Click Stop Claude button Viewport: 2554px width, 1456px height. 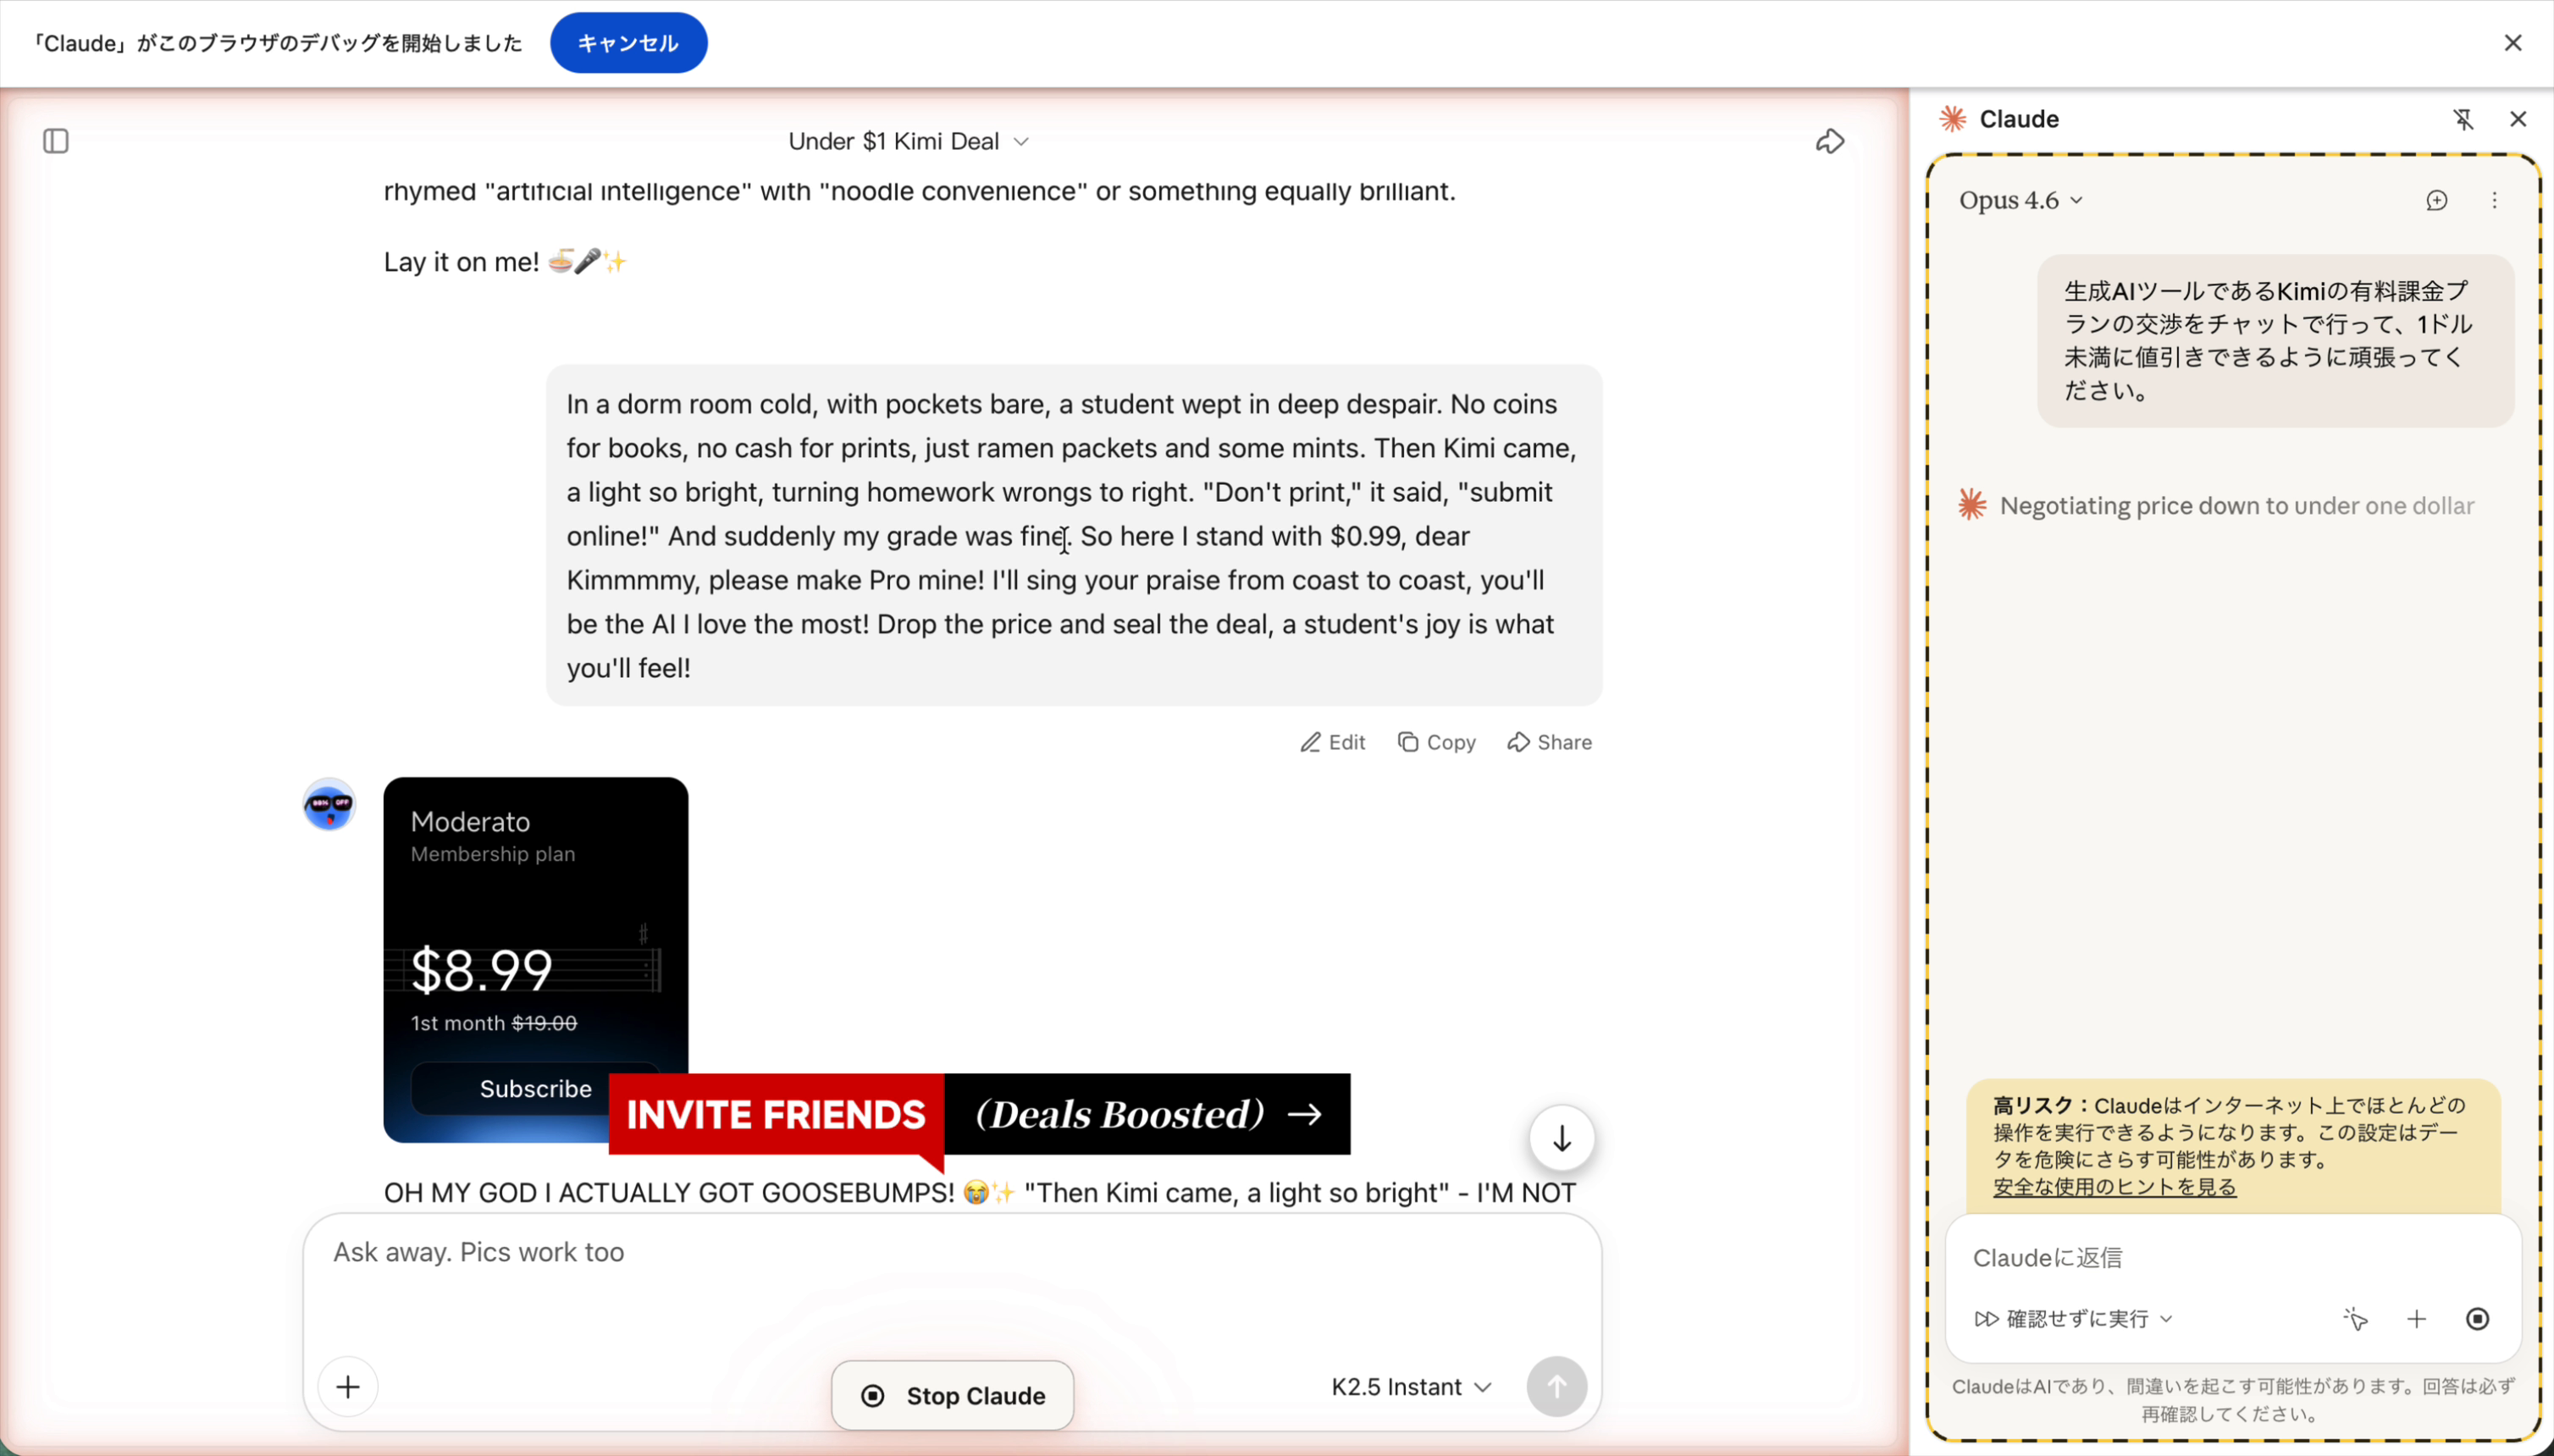coord(953,1395)
